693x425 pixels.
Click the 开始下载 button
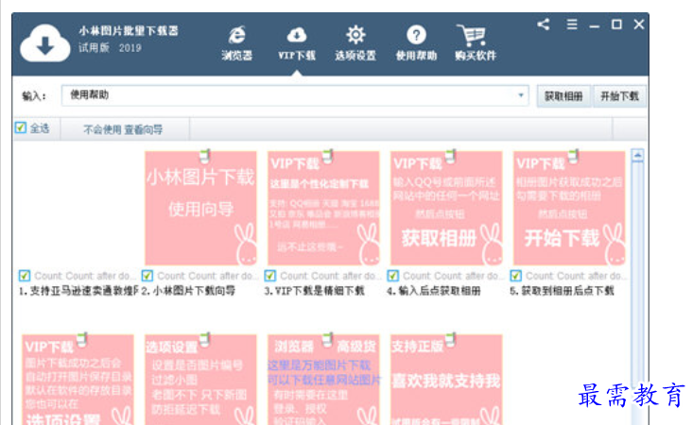coord(619,96)
